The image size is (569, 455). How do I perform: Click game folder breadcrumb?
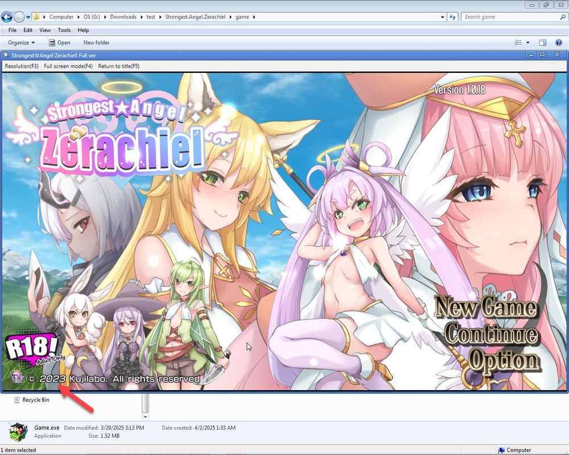(242, 16)
